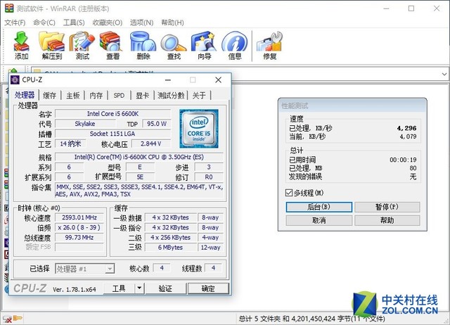Switch to the 关于 tab in CPU-Z
Viewport: 450px width, 325px height.
pyautogui.click(x=199, y=95)
